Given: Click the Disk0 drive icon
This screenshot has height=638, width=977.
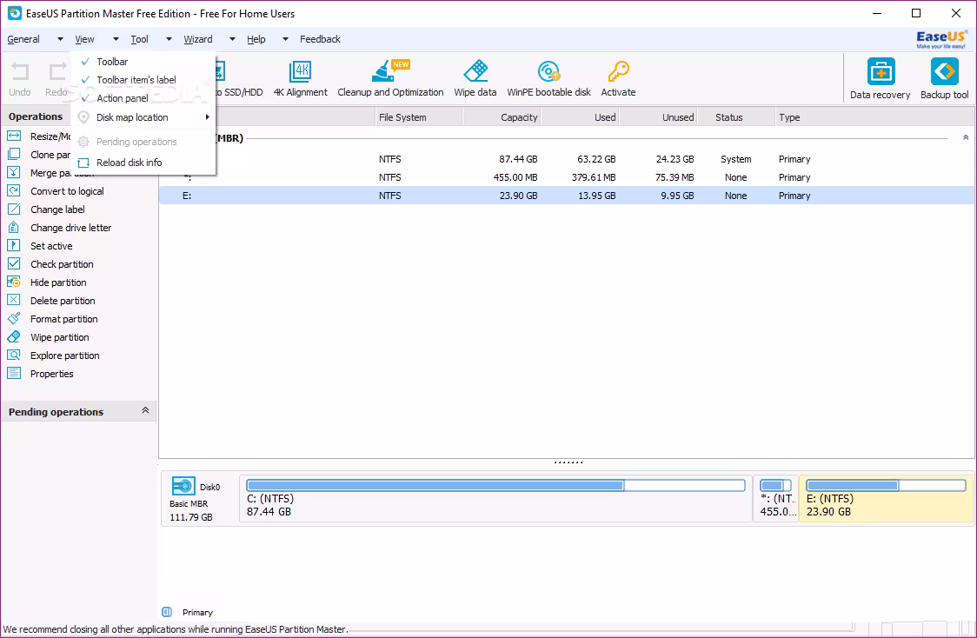Looking at the screenshot, I should point(183,485).
